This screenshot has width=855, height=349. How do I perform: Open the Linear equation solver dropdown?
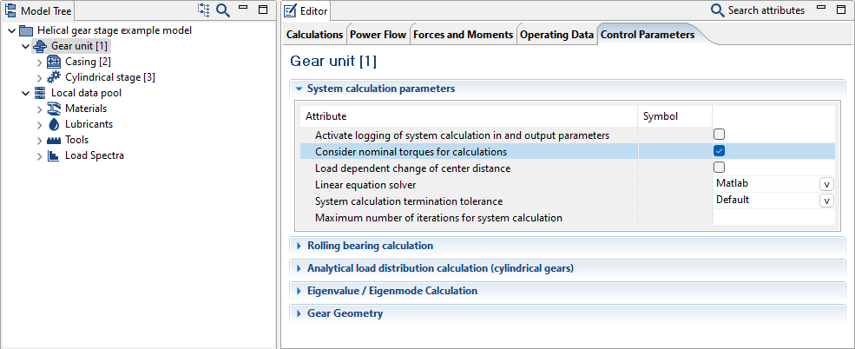pos(826,184)
